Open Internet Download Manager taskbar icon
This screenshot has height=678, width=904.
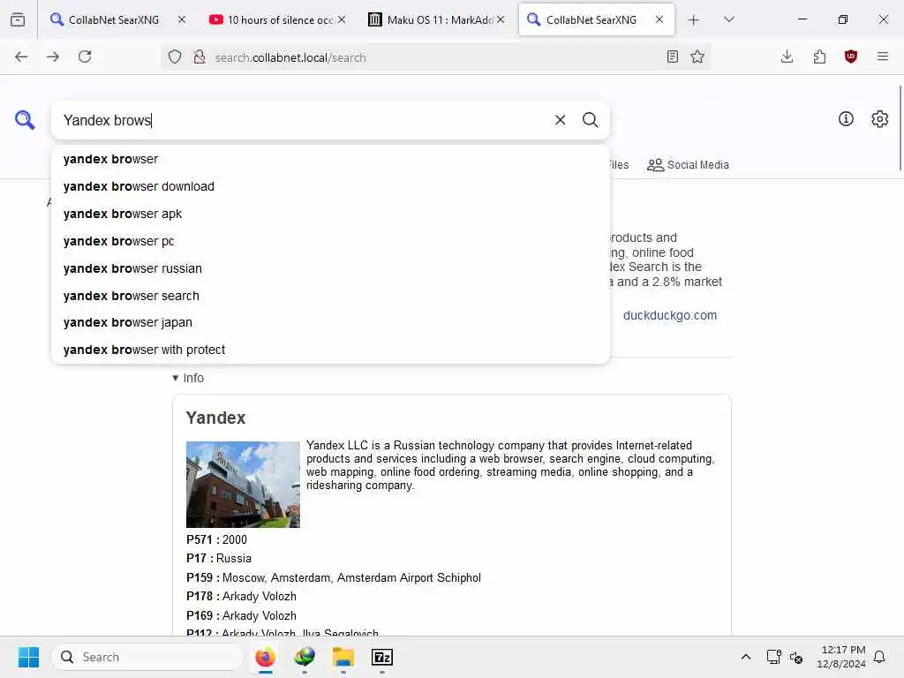coord(305,657)
